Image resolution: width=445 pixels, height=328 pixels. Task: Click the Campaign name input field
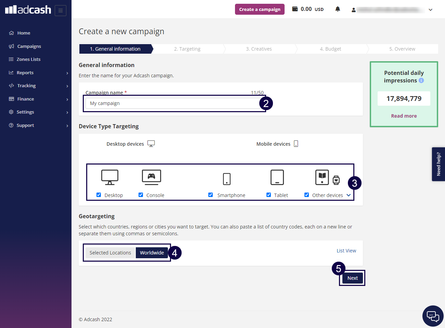[173, 103]
